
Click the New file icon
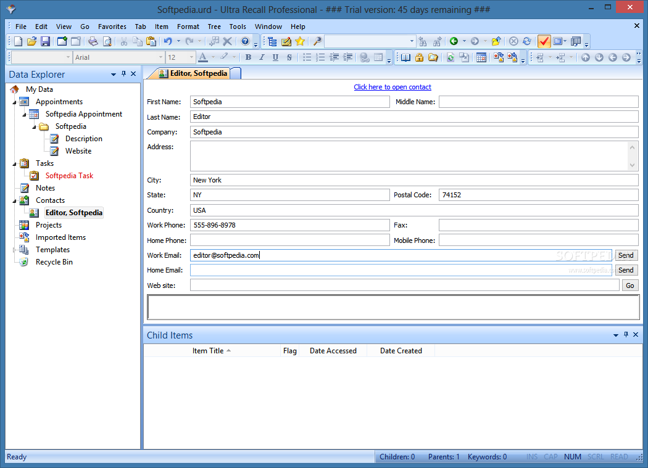tap(18, 41)
